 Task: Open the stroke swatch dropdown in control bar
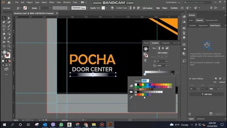click(28, 8)
